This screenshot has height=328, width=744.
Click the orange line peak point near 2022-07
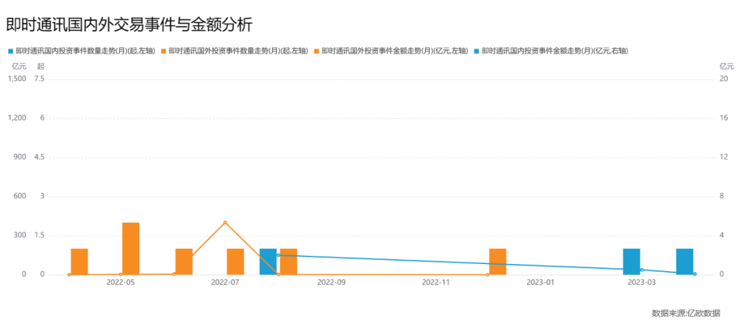[225, 223]
